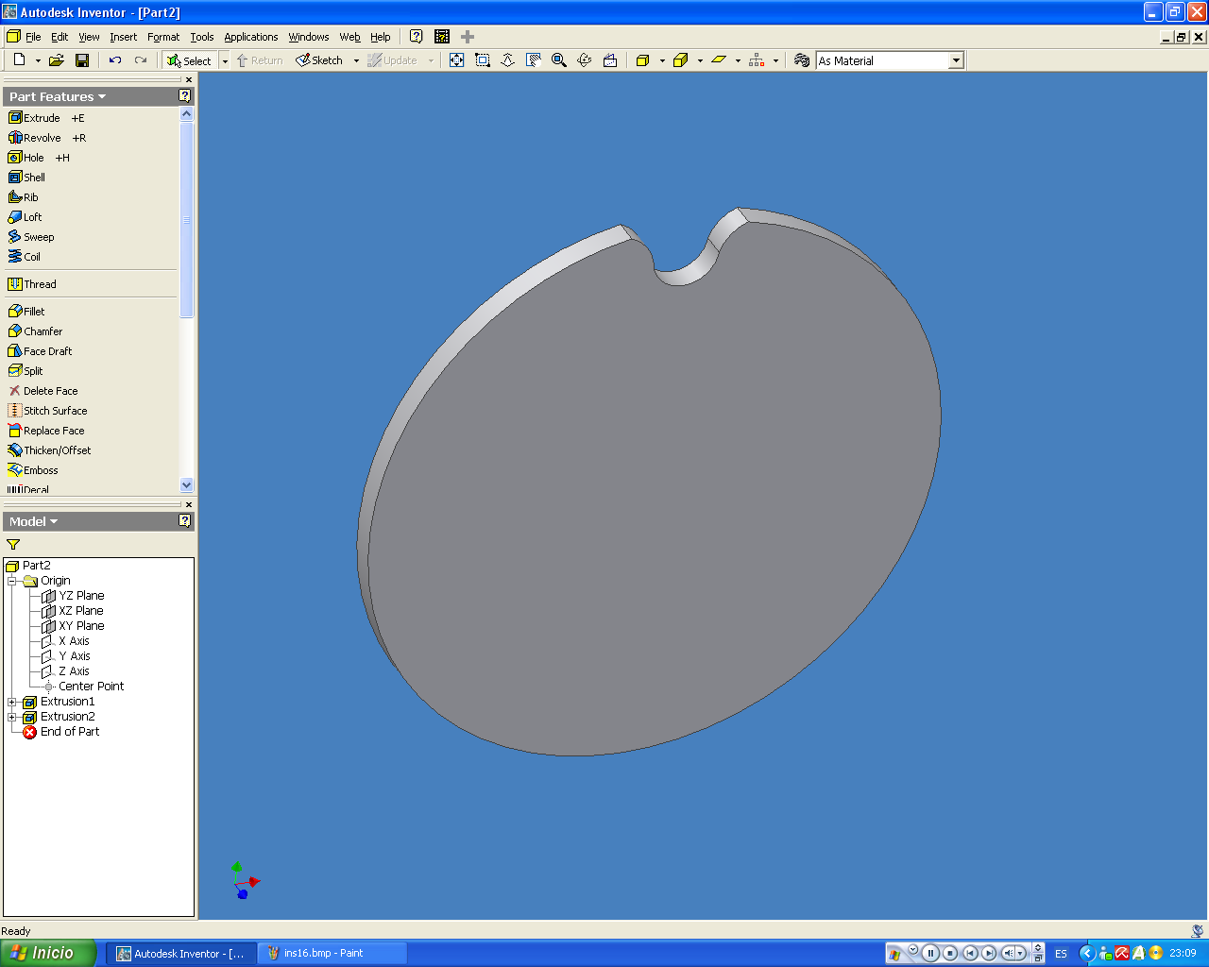Switch to ins16.bmp - Paint taskbar window

[332, 953]
